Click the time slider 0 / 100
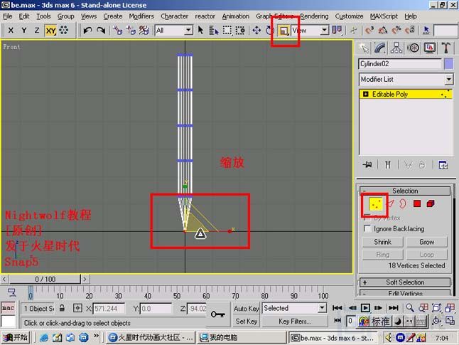The width and height of the screenshot is (459, 345). coord(45,279)
